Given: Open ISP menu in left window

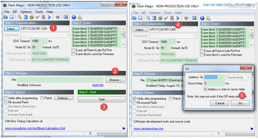Looking at the screenshot, I should (15, 12).
